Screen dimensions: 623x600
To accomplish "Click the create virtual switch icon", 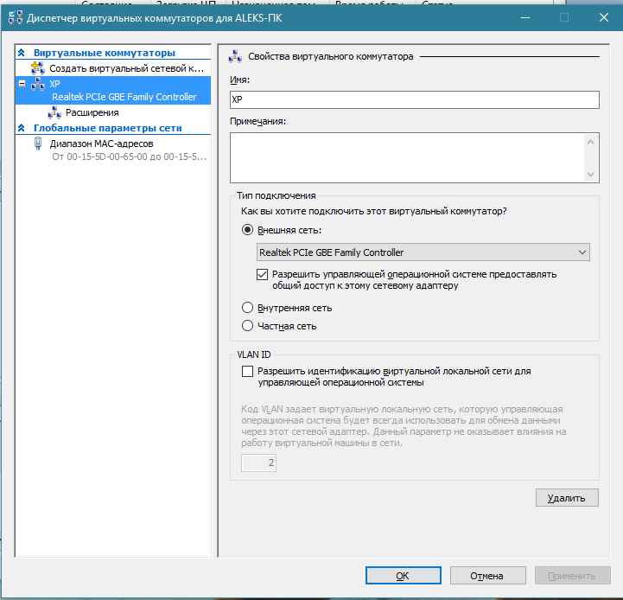I will pos(38,68).
